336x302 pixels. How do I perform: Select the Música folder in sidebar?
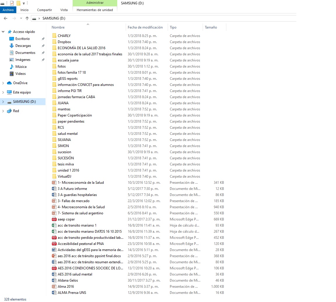21,67
